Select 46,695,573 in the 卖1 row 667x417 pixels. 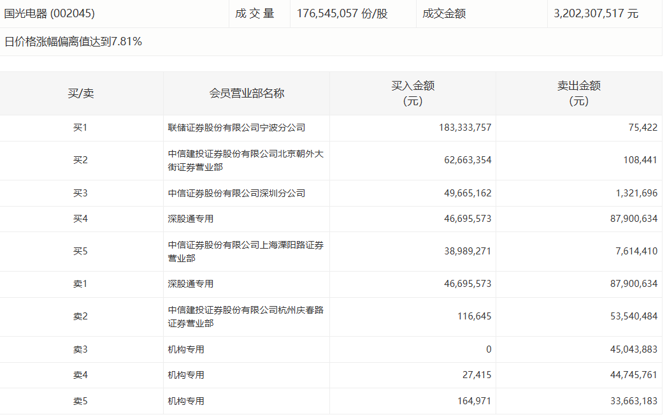468,284
